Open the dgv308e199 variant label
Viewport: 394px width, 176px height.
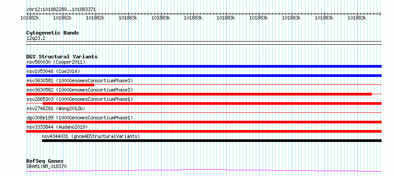79,118
